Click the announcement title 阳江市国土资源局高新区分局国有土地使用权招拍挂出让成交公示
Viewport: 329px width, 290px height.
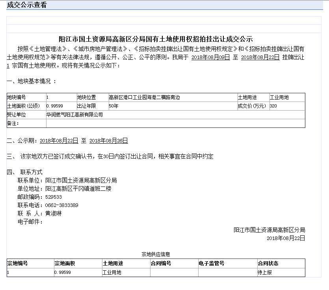pos(156,39)
